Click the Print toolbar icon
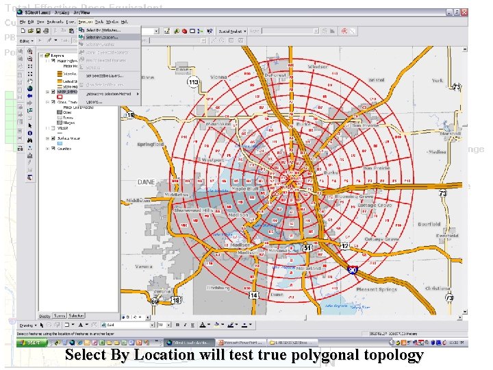Screen dimensions: 493x370 (x=46, y=31)
